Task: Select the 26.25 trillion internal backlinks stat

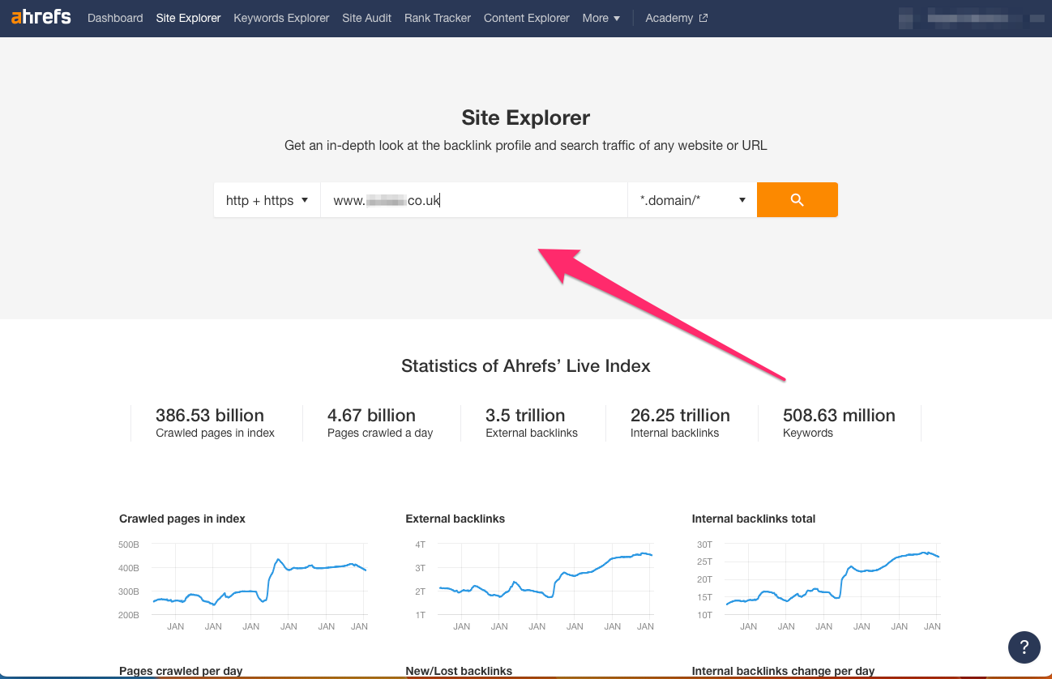Action: point(680,422)
